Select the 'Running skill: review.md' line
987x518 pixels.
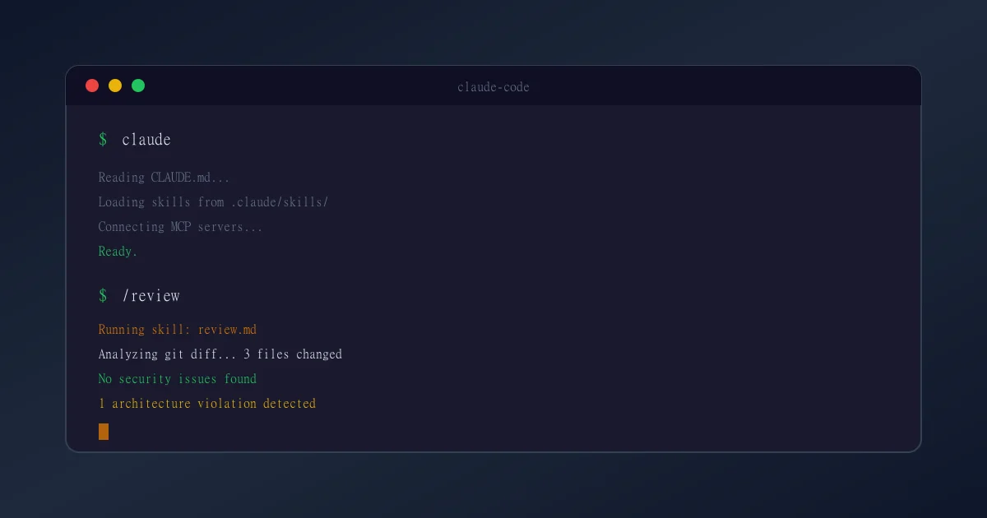click(177, 329)
